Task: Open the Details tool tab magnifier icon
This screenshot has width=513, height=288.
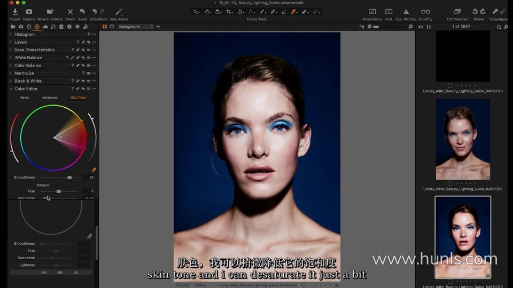Action: click(53, 27)
